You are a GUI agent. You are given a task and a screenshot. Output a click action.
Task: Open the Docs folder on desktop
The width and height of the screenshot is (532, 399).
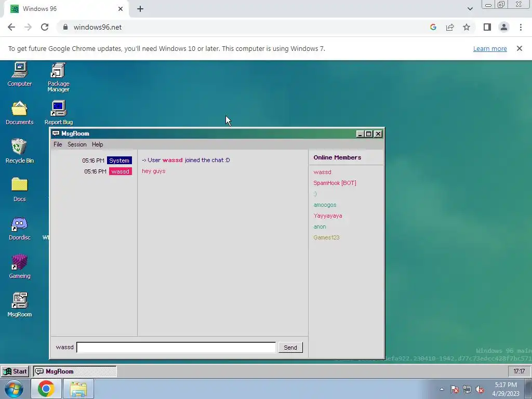click(x=19, y=190)
